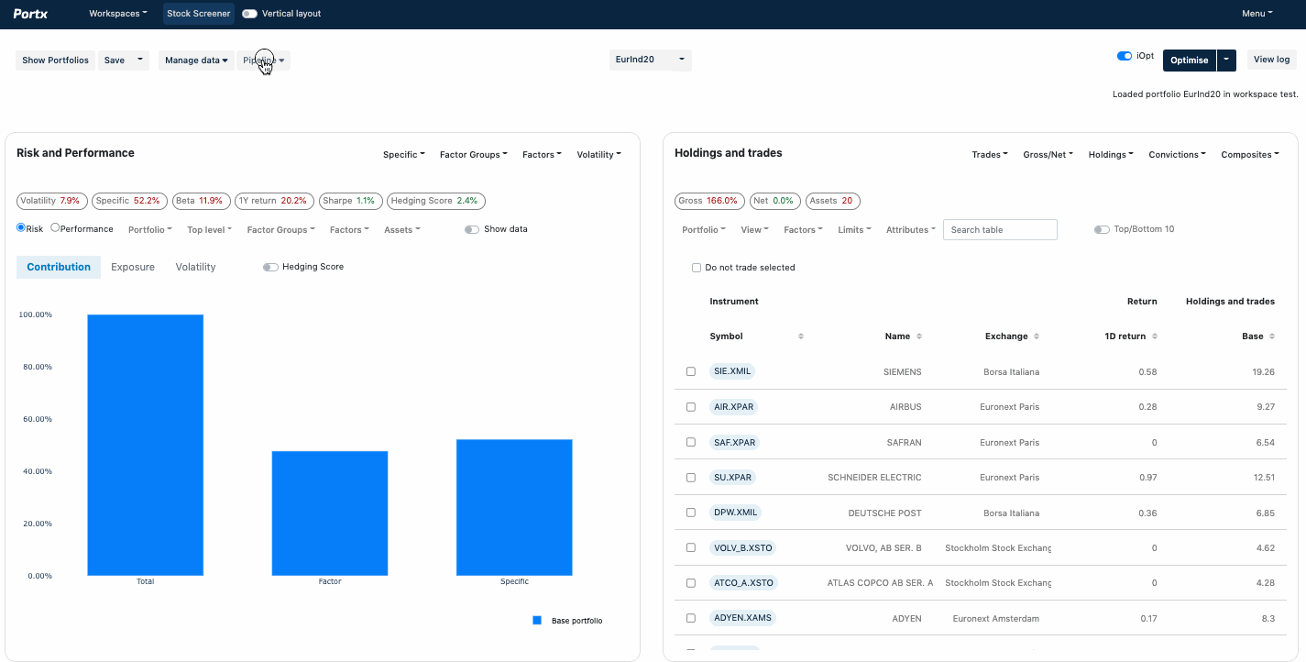Enable the Vertical layout toggle
This screenshot has width=1306, height=662.
click(248, 14)
